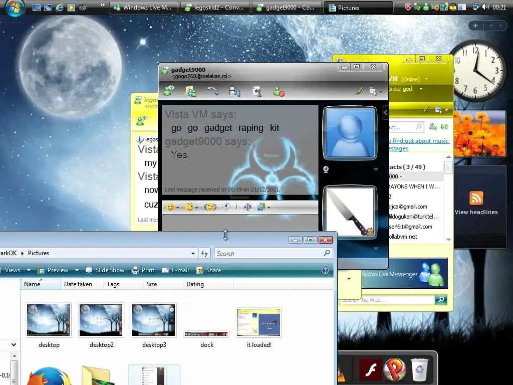The width and height of the screenshot is (513, 385).
Task: Open the activities icon in gadget9000 chat
Action: (234, 91)
